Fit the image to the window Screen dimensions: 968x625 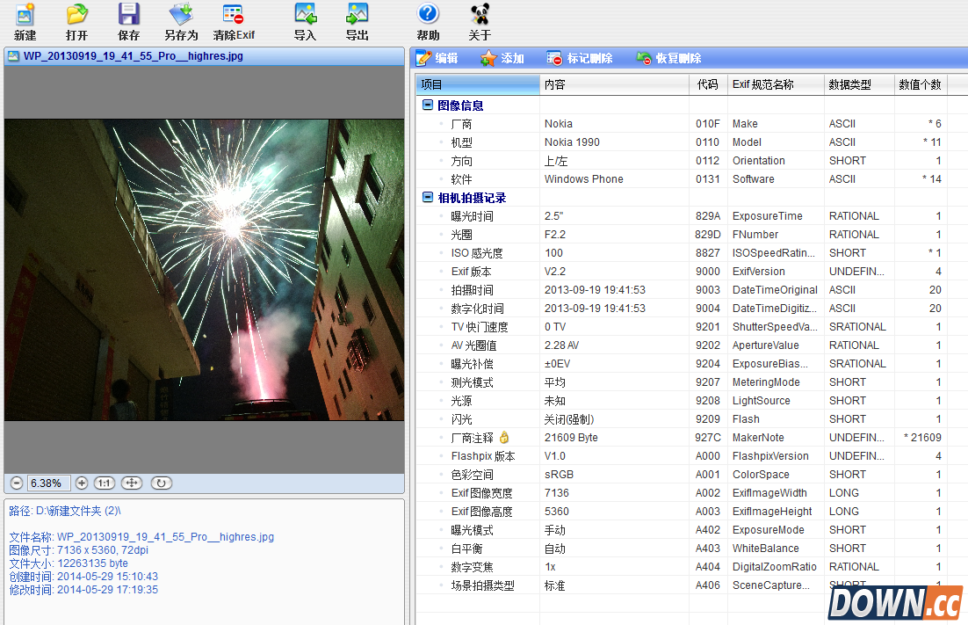[x=130, y=483]
